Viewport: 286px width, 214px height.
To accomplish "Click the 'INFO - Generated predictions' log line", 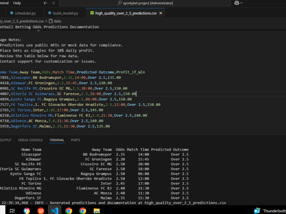I will click(x=114, y=203).
